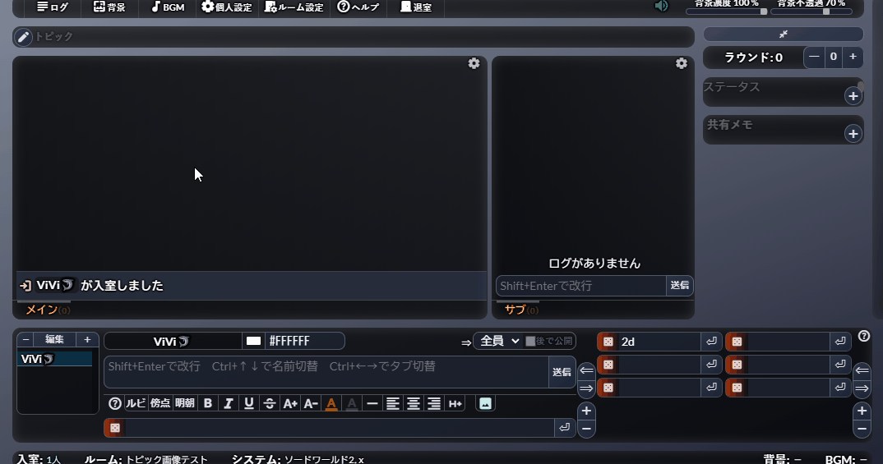
Task: Open sub chat panel gear settings
Action: pos(682,63)
